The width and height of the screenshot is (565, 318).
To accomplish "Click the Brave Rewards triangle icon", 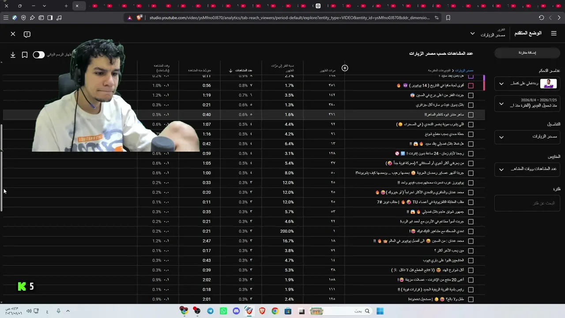I will tap(130, 18).
